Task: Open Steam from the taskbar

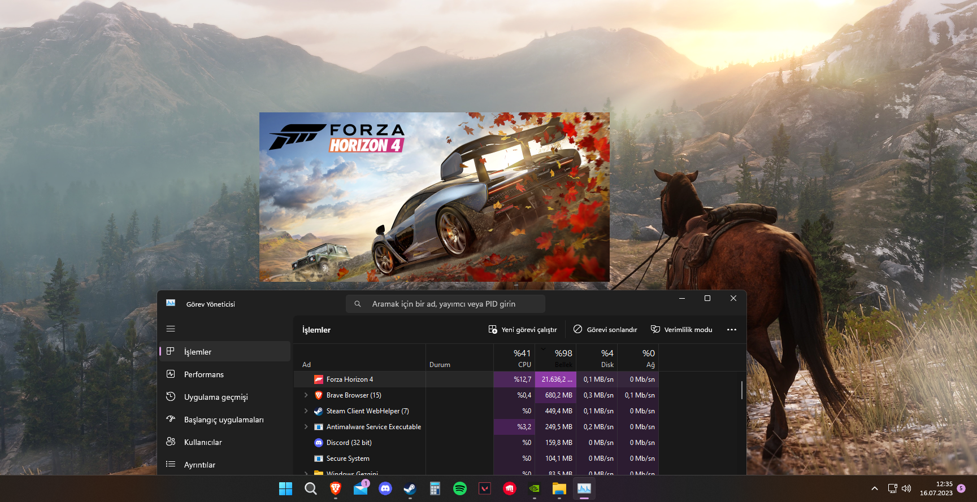Action: [410, 488]
